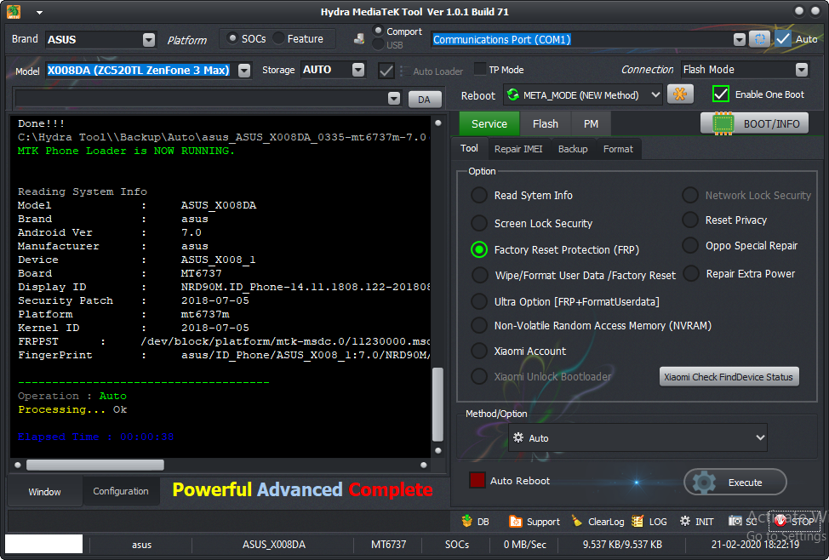This screenshot has height=560, width=829.
Task: Select Wipe/Format User Data option
Action: (479, 275)
